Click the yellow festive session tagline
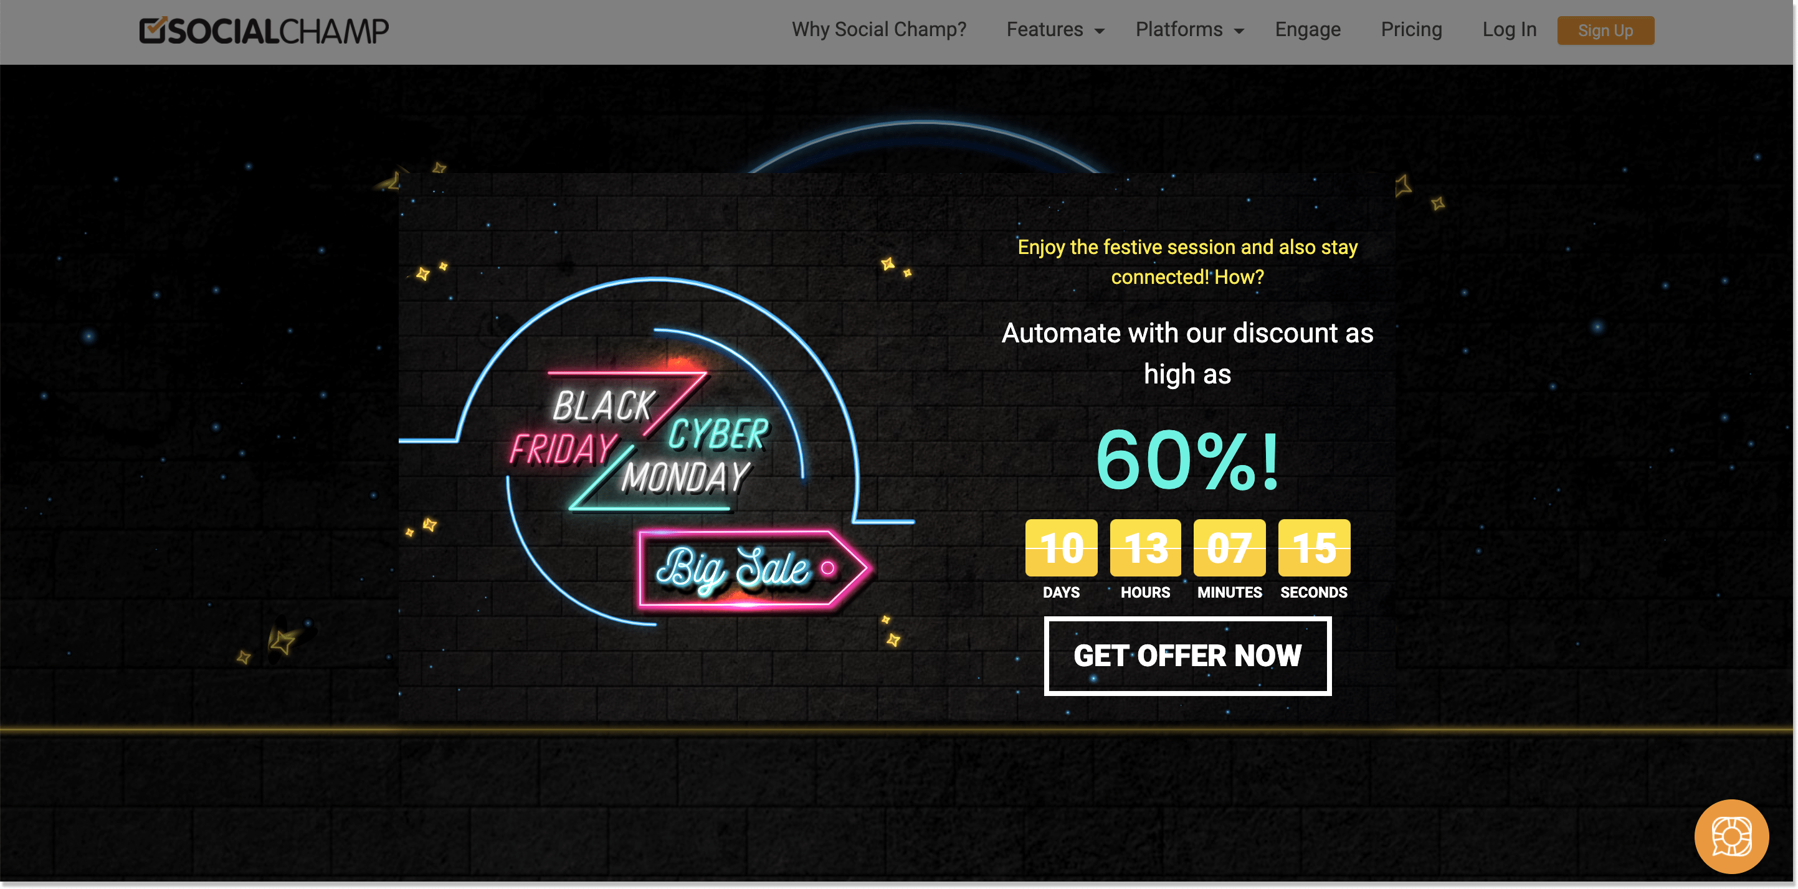 tap(1187, 261)
